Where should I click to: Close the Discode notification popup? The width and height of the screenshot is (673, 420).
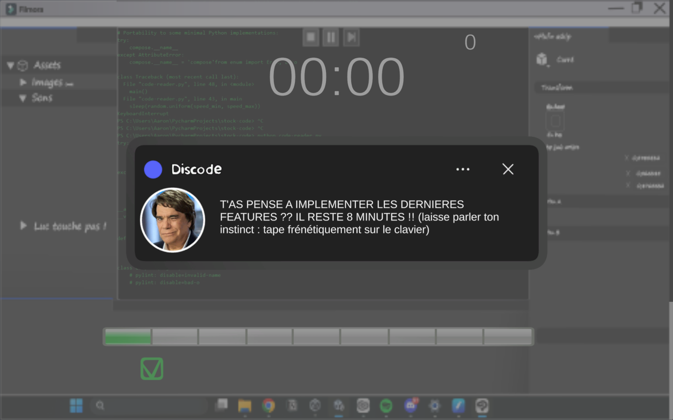tap(508, 169)
